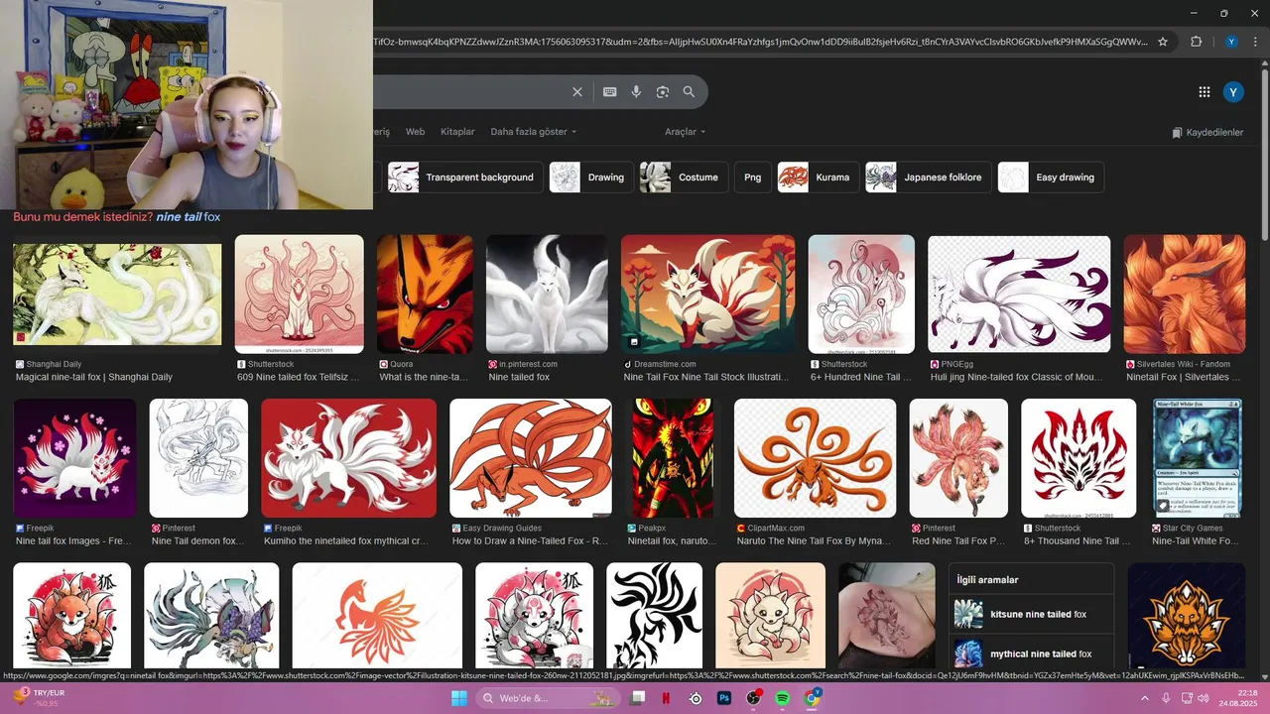The width and height of the screenshot is (1270, 714).
Task: Open the Google account avatar on the page
Action: click(x=1233, y=92)
